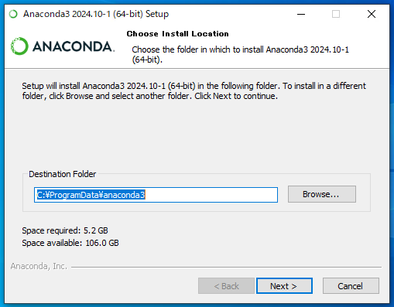Click the window title 'Anaconda3 2024.10-1 (64-bit) Setup'
This screenshot has width=394, height=307.
click(96, 14)
